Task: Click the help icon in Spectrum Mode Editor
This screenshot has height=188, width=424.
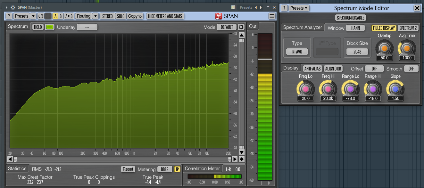Action: 284,8
